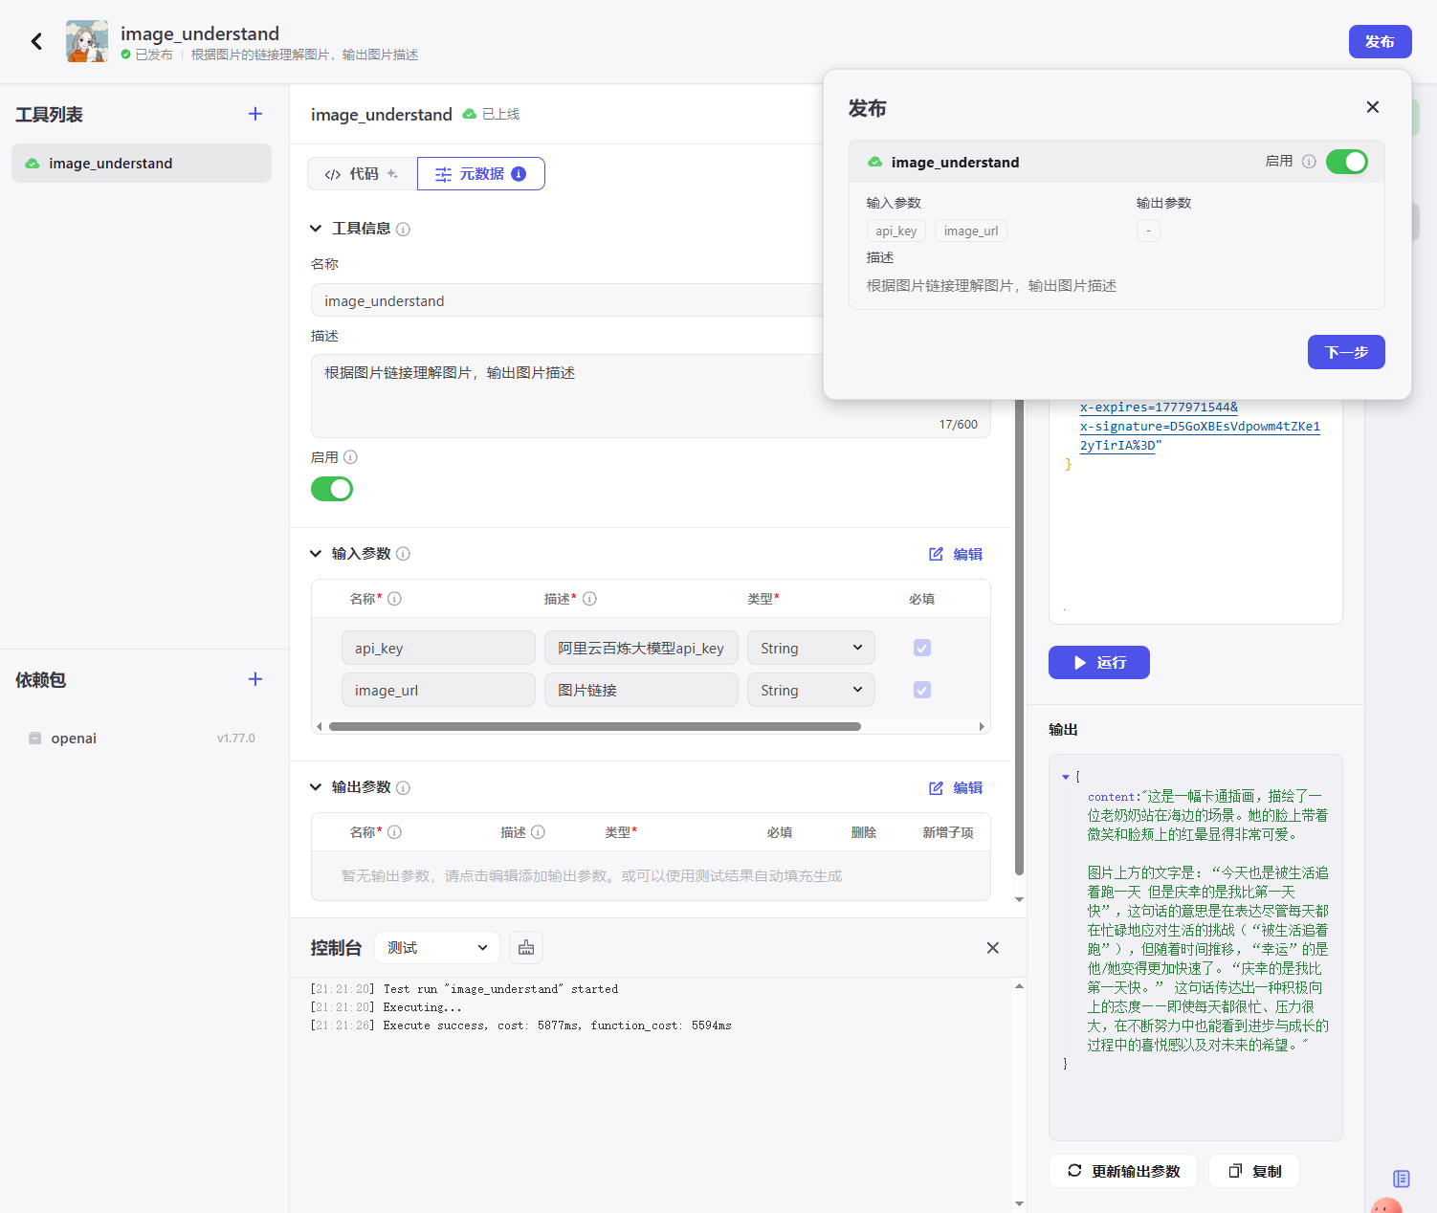Click the cloud status icon beside 已上线
Screen dimensions: 1437x1213
pyautogui.click(x=469, y=114)
